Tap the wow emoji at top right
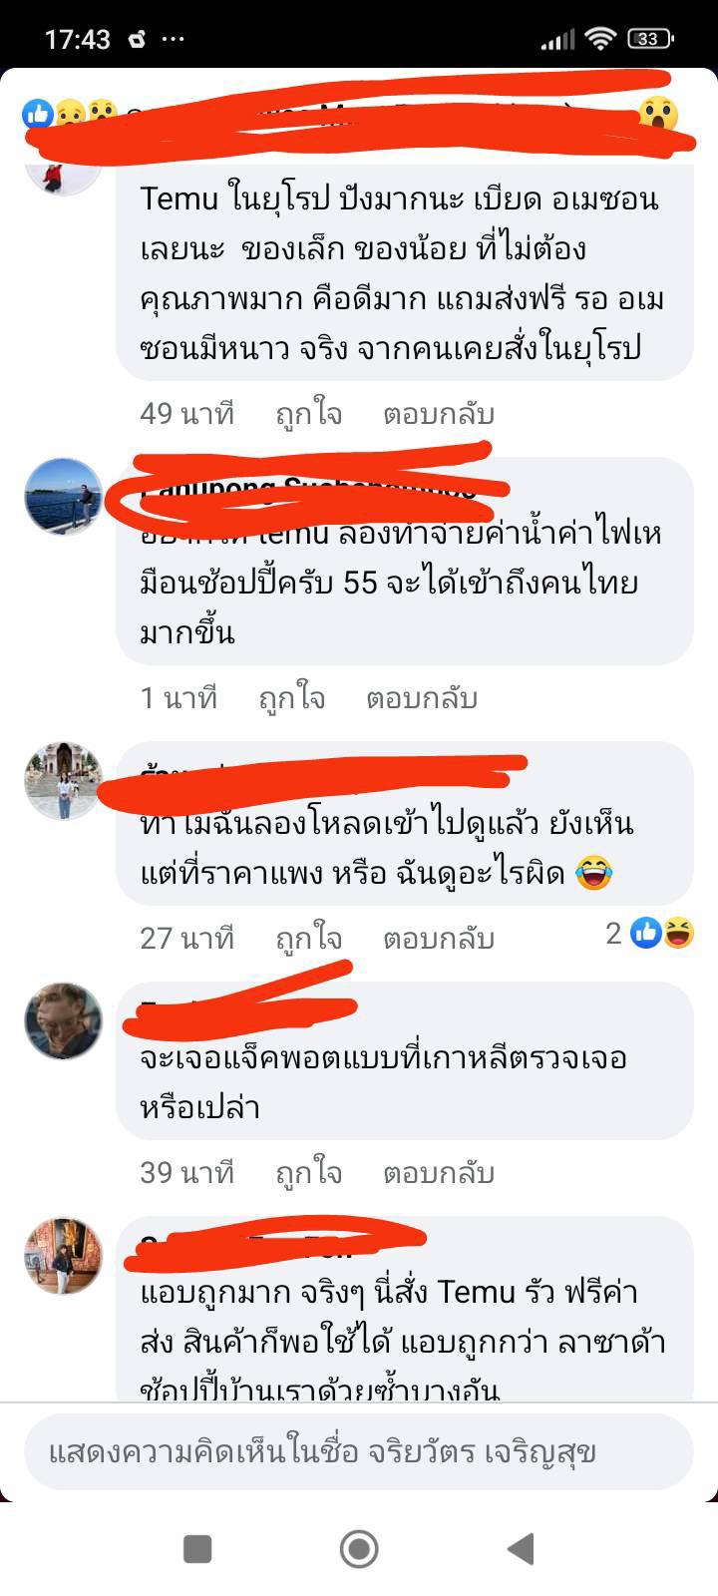Image resolution: width=718 pixels, height=1596 pixels. [657, 114]
